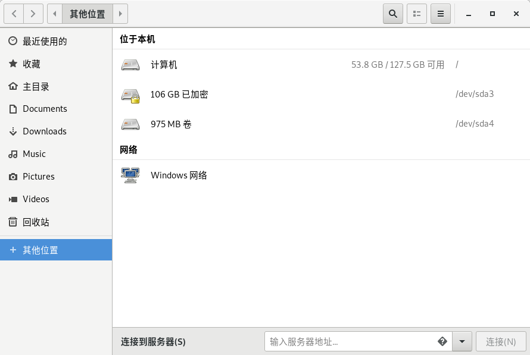The width and height of the screenshot is (530, 355).
Task: Click the search magnifier icon
Action: [x=393, y=14]
